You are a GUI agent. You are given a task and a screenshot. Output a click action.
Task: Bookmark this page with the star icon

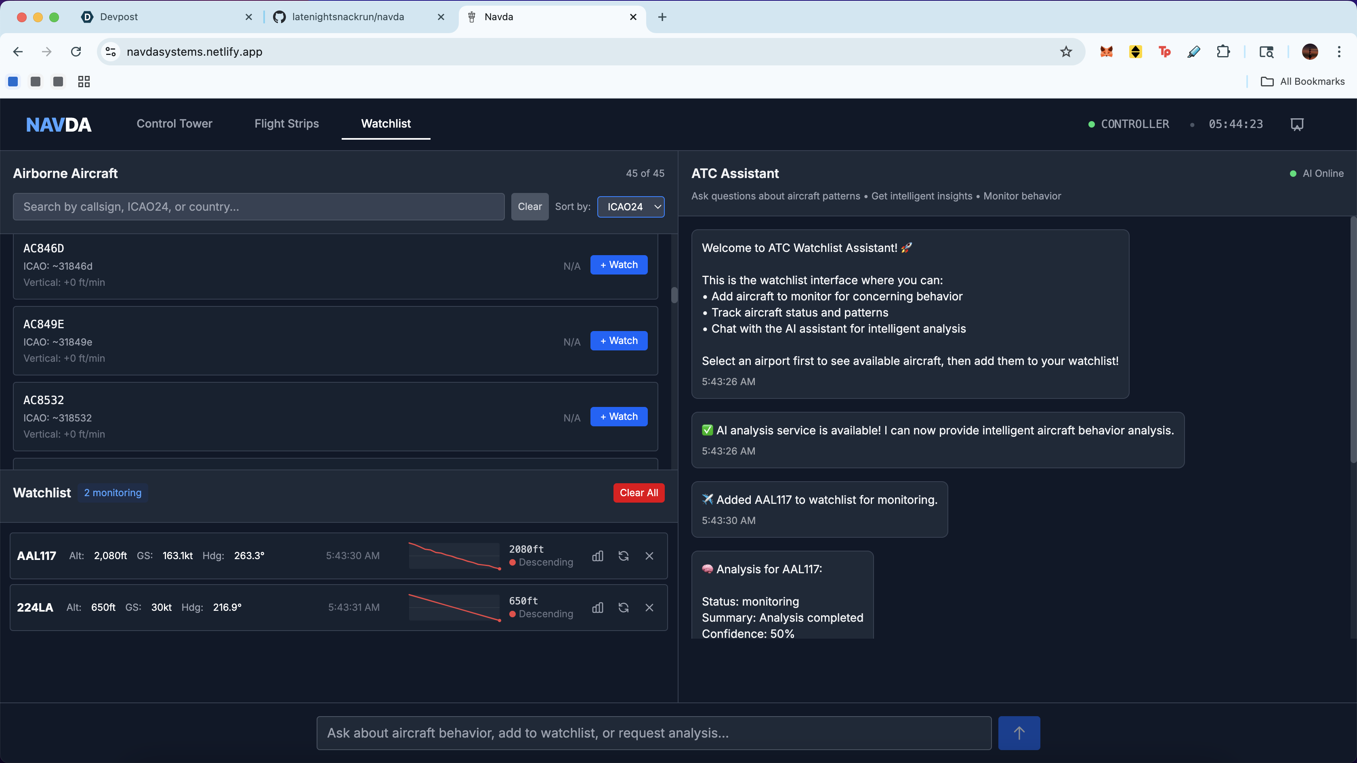pos(1066,52)
